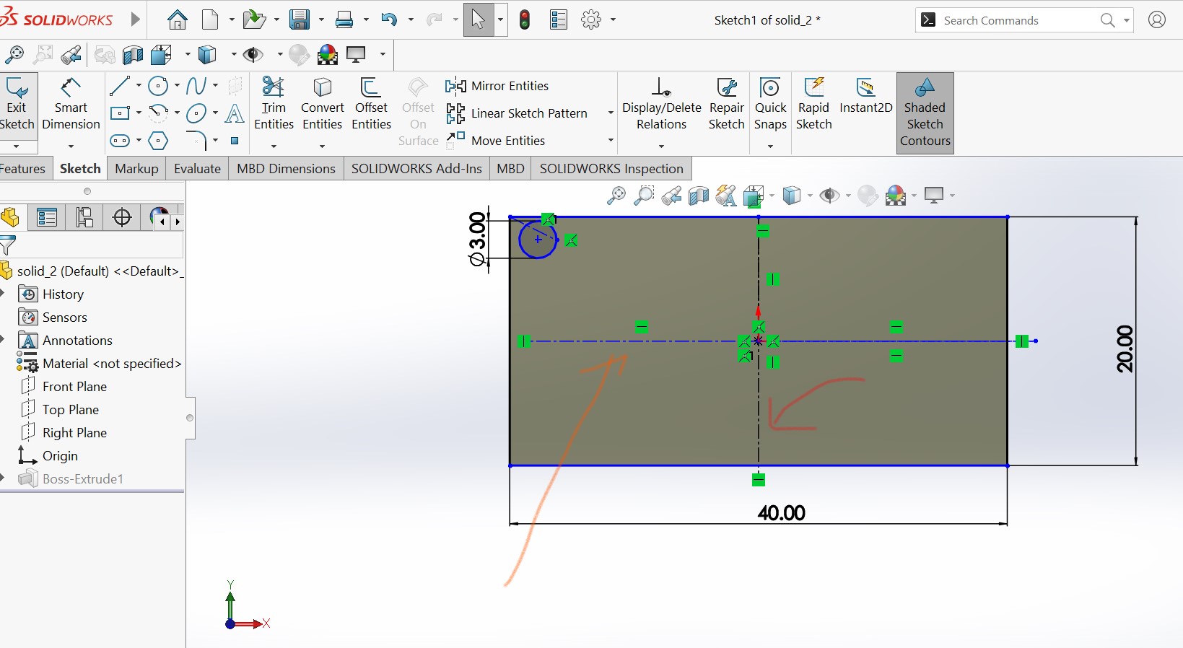The height and width of the screenshot is (648, 1183).
Task: Click Exit Sketch button
Action: 17,105
